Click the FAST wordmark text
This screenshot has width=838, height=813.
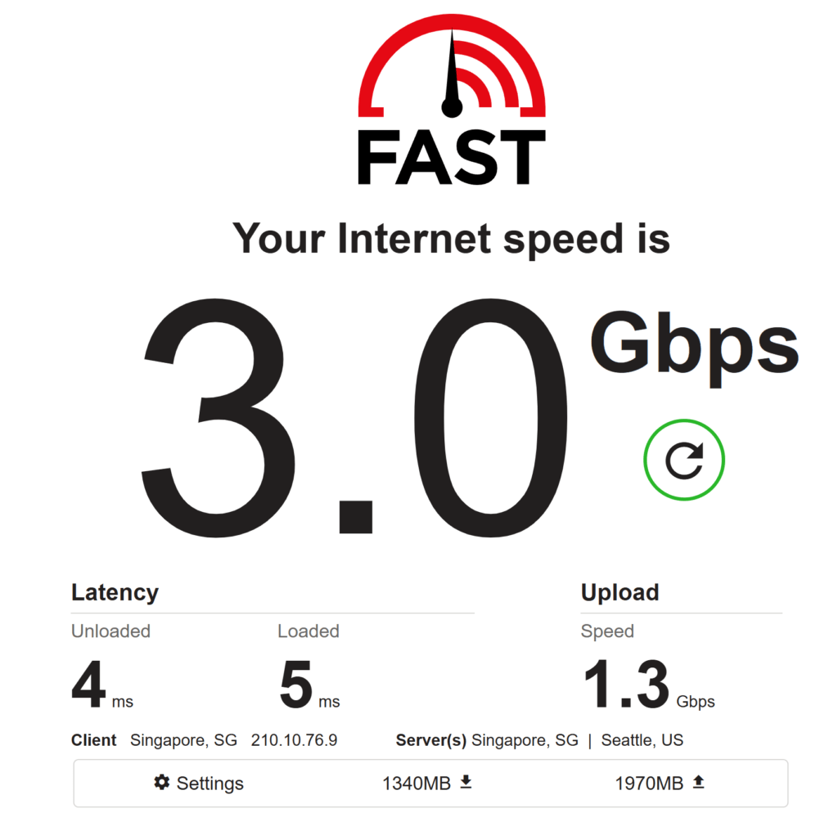[452, 158]
